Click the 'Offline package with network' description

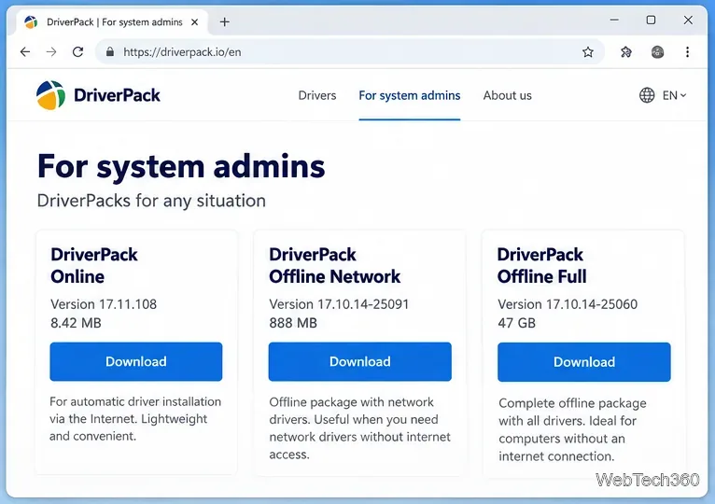pyautogui.click(x=359, y=428)
